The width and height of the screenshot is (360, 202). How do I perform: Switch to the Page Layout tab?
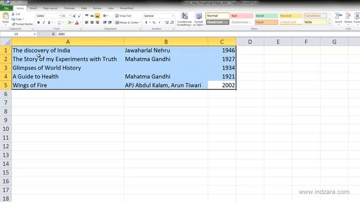pyautogui.click(x=50, y=8)
